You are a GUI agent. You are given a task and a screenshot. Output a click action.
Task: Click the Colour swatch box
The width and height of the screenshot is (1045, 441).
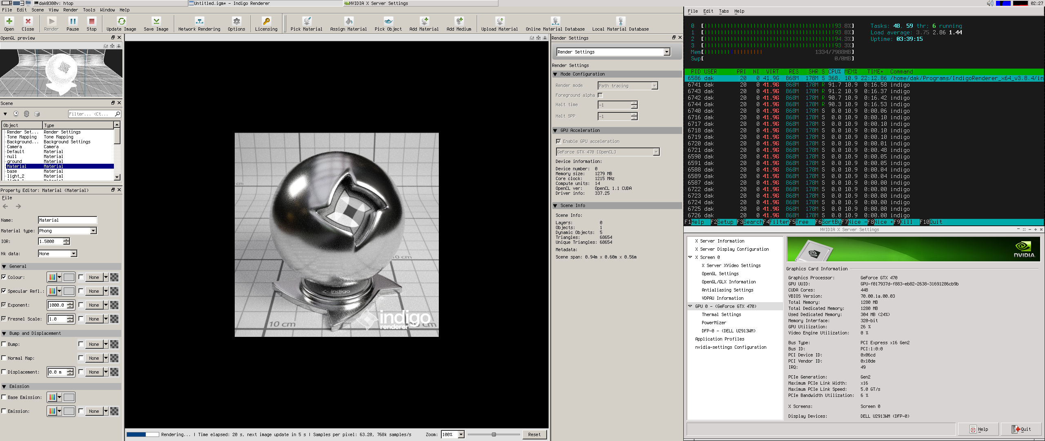click(69, 277)
